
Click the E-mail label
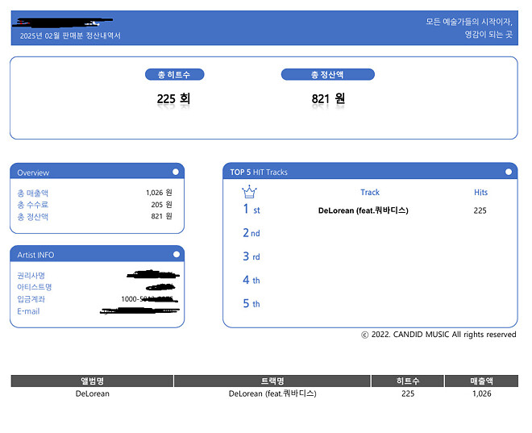(28, 311)
